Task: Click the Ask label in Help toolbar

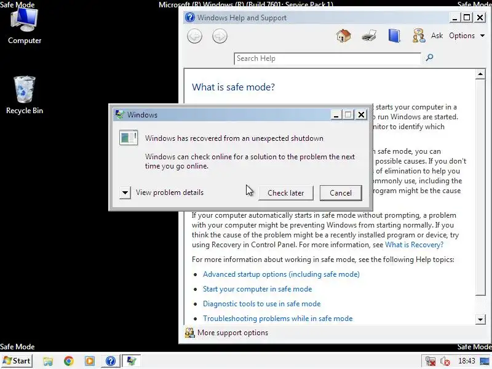Action: [x=437, y=36]
